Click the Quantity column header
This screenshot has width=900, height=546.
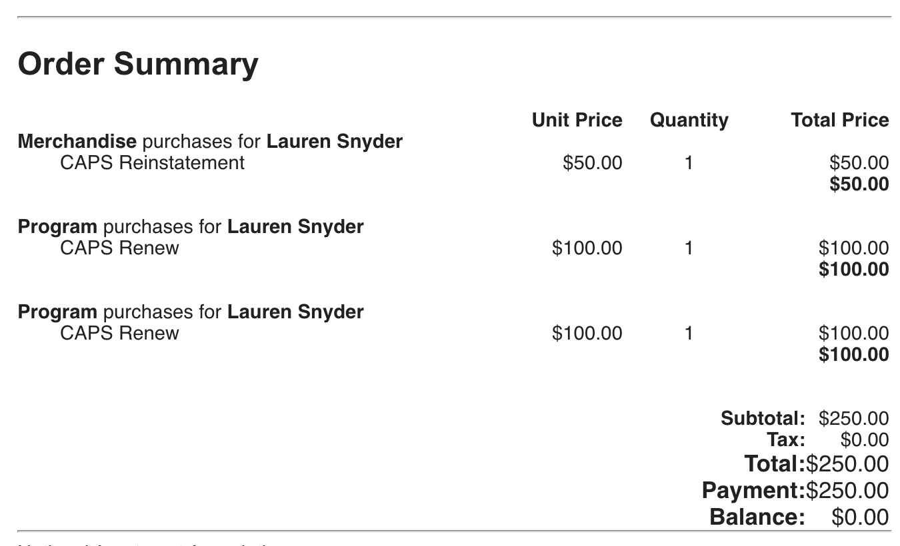(x=689, y=120)
